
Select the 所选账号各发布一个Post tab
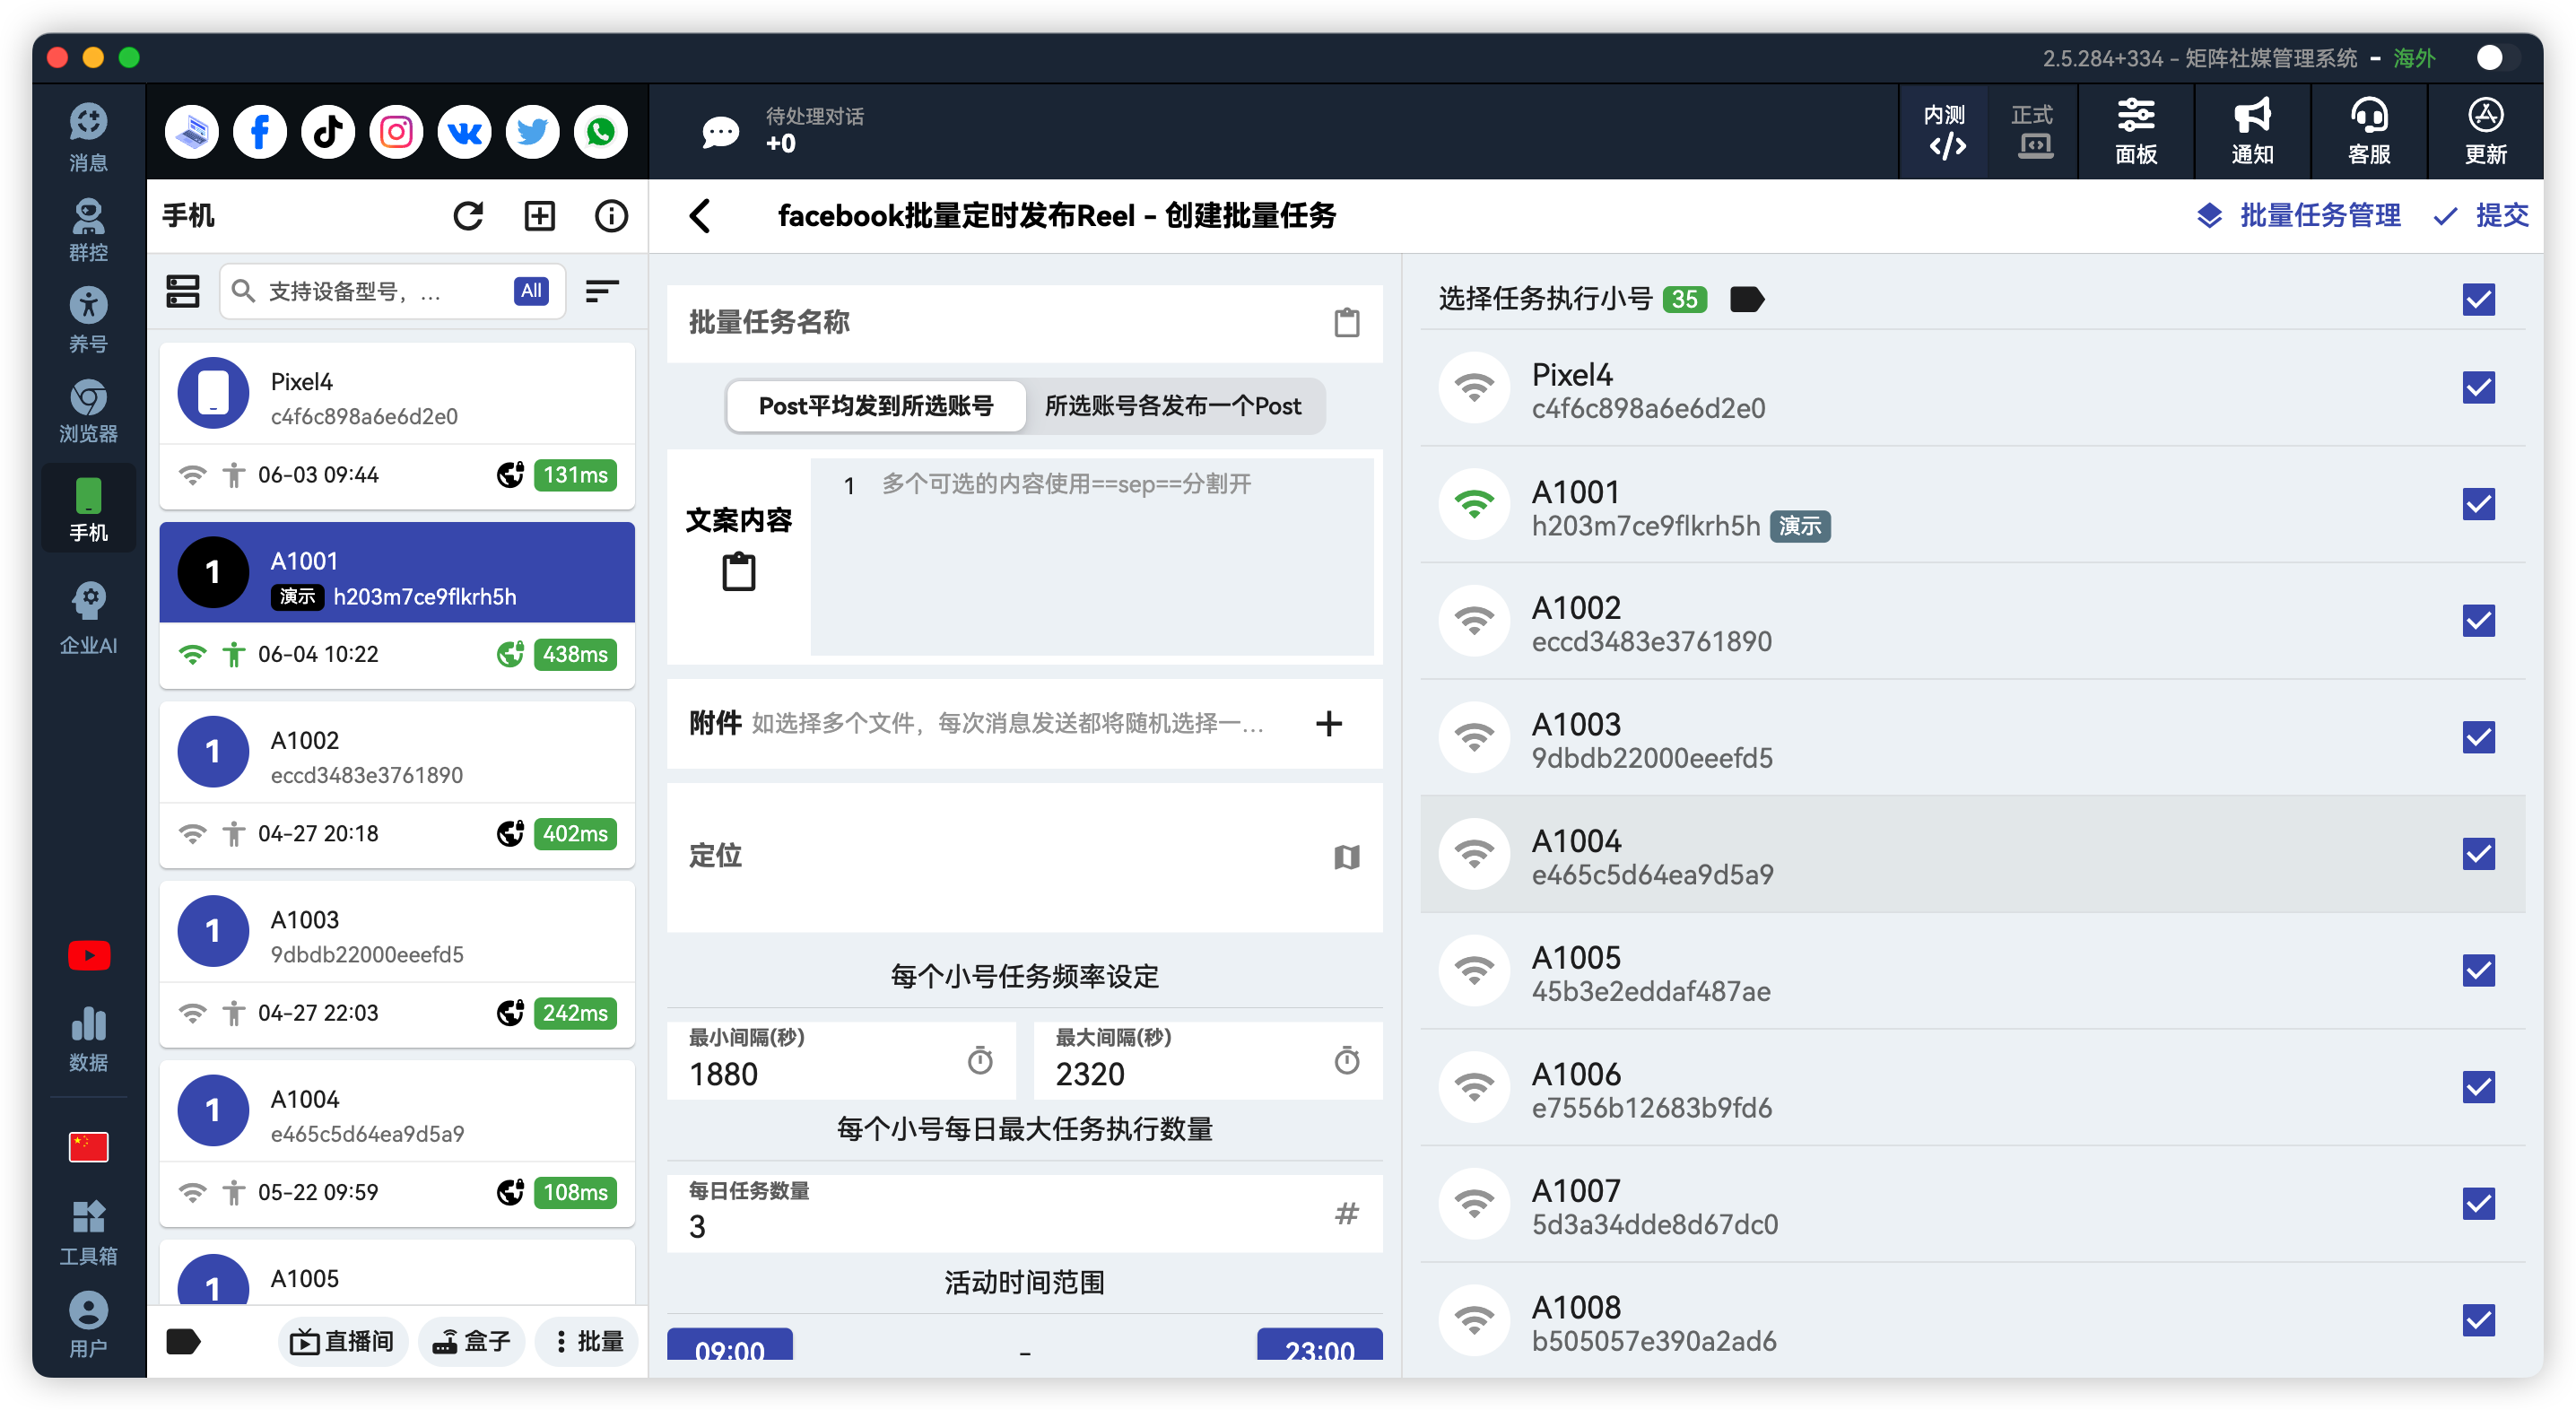click(1173, 405)
